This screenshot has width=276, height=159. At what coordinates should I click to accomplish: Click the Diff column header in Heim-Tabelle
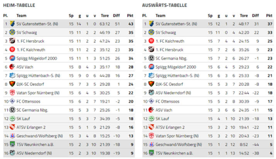[117, 16]
